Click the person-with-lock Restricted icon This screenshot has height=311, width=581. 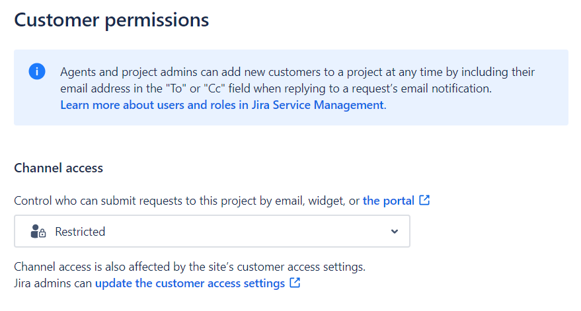38,231
